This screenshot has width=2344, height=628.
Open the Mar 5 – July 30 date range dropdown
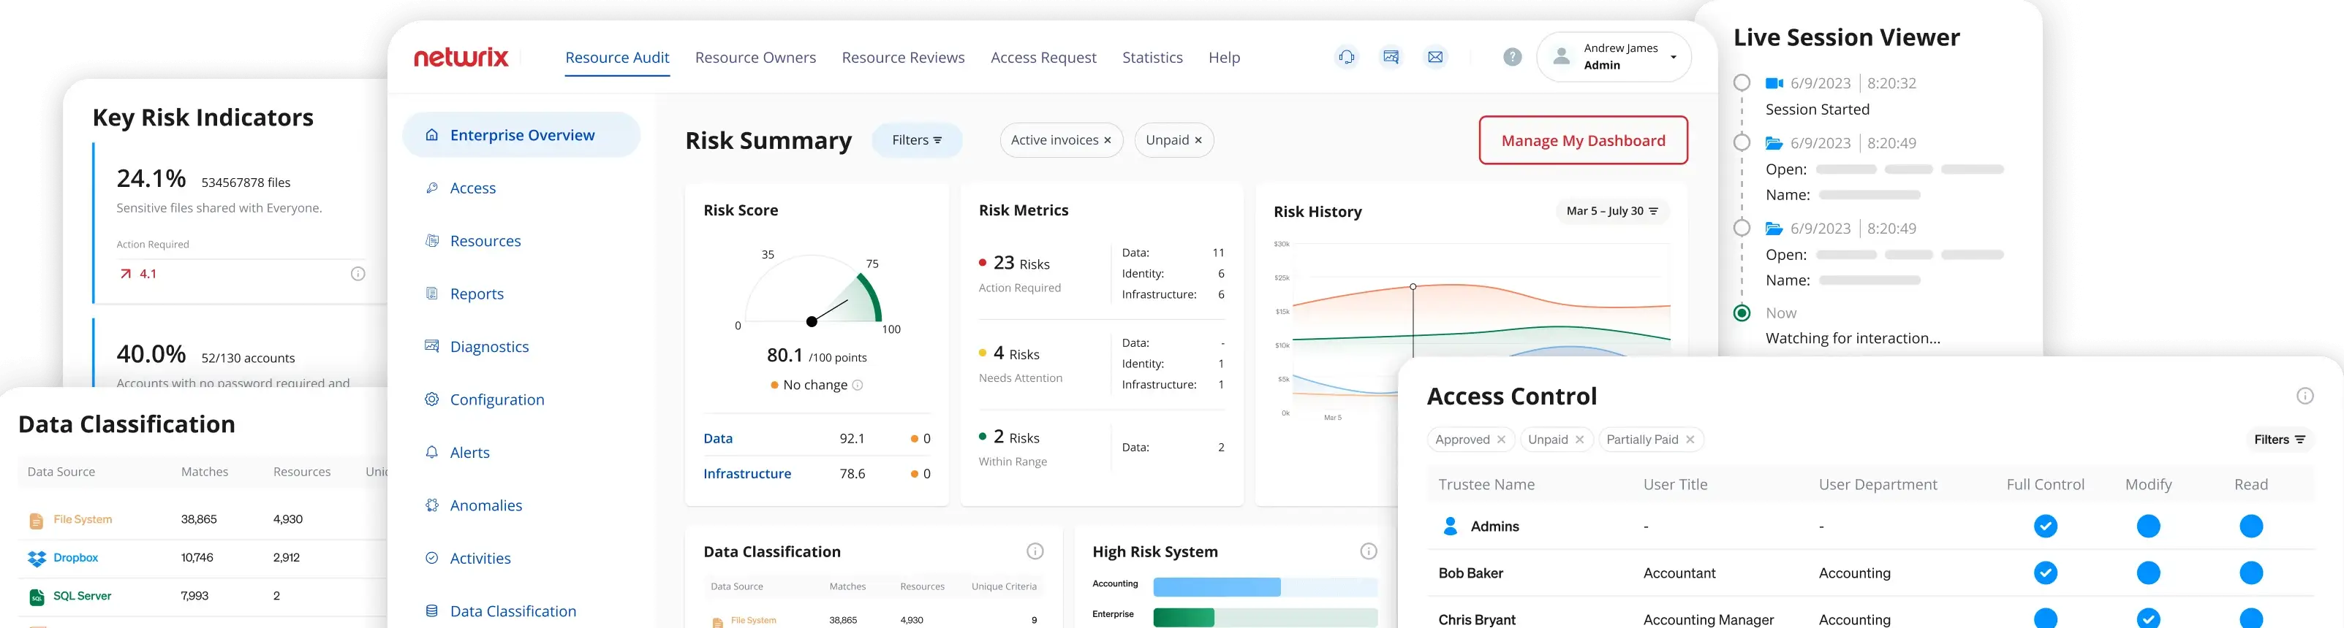(x=1612, y=211)
